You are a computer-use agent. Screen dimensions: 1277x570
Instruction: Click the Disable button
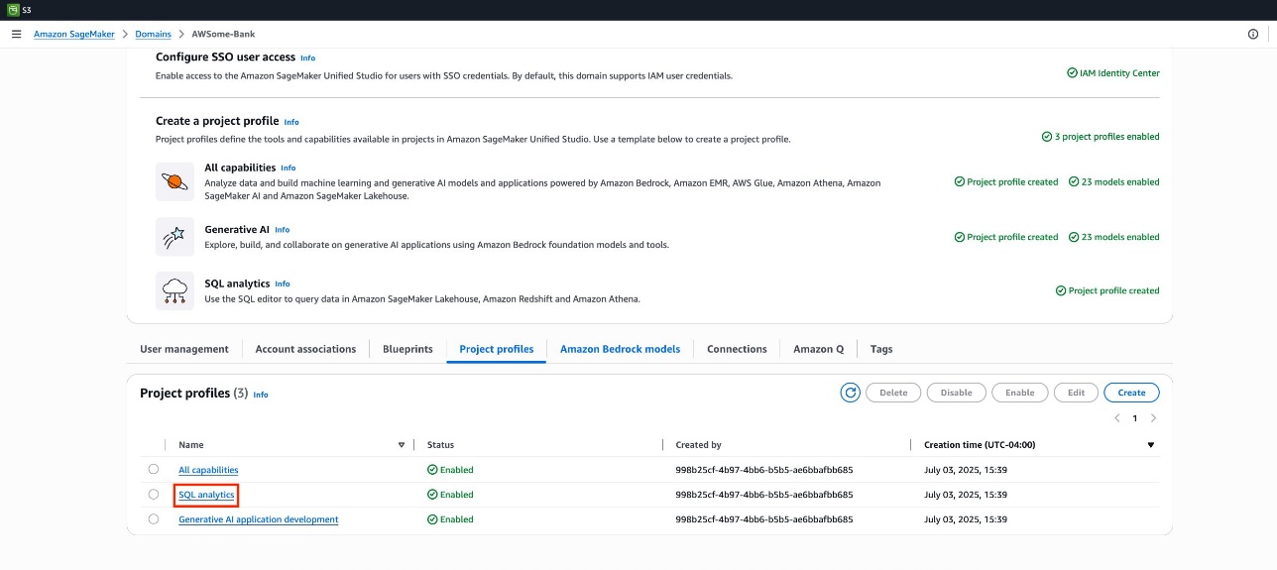click(957, 393)
